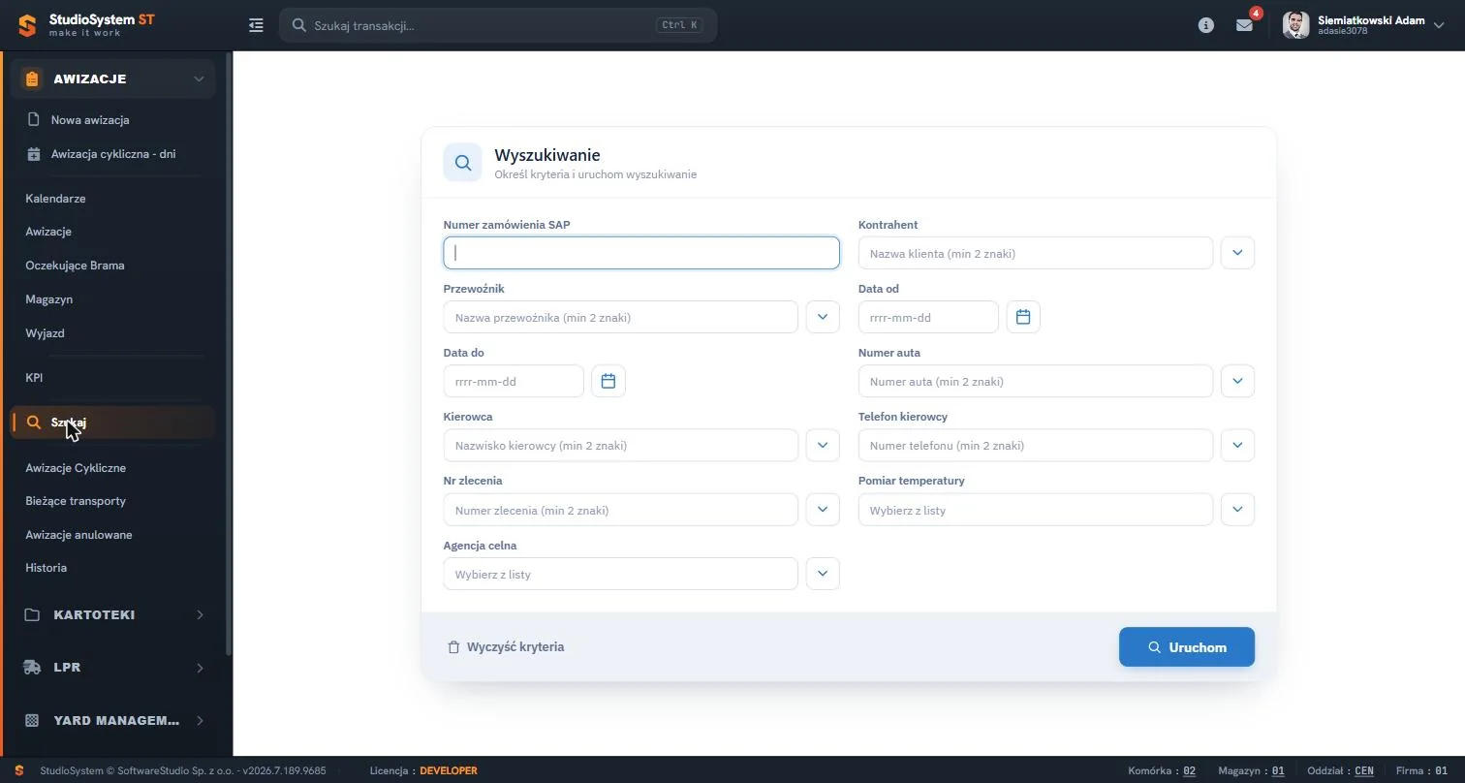This screenshot has height=783, width=1465.
Task: Run search with Uruchom button
Action: coord(1187,647)
